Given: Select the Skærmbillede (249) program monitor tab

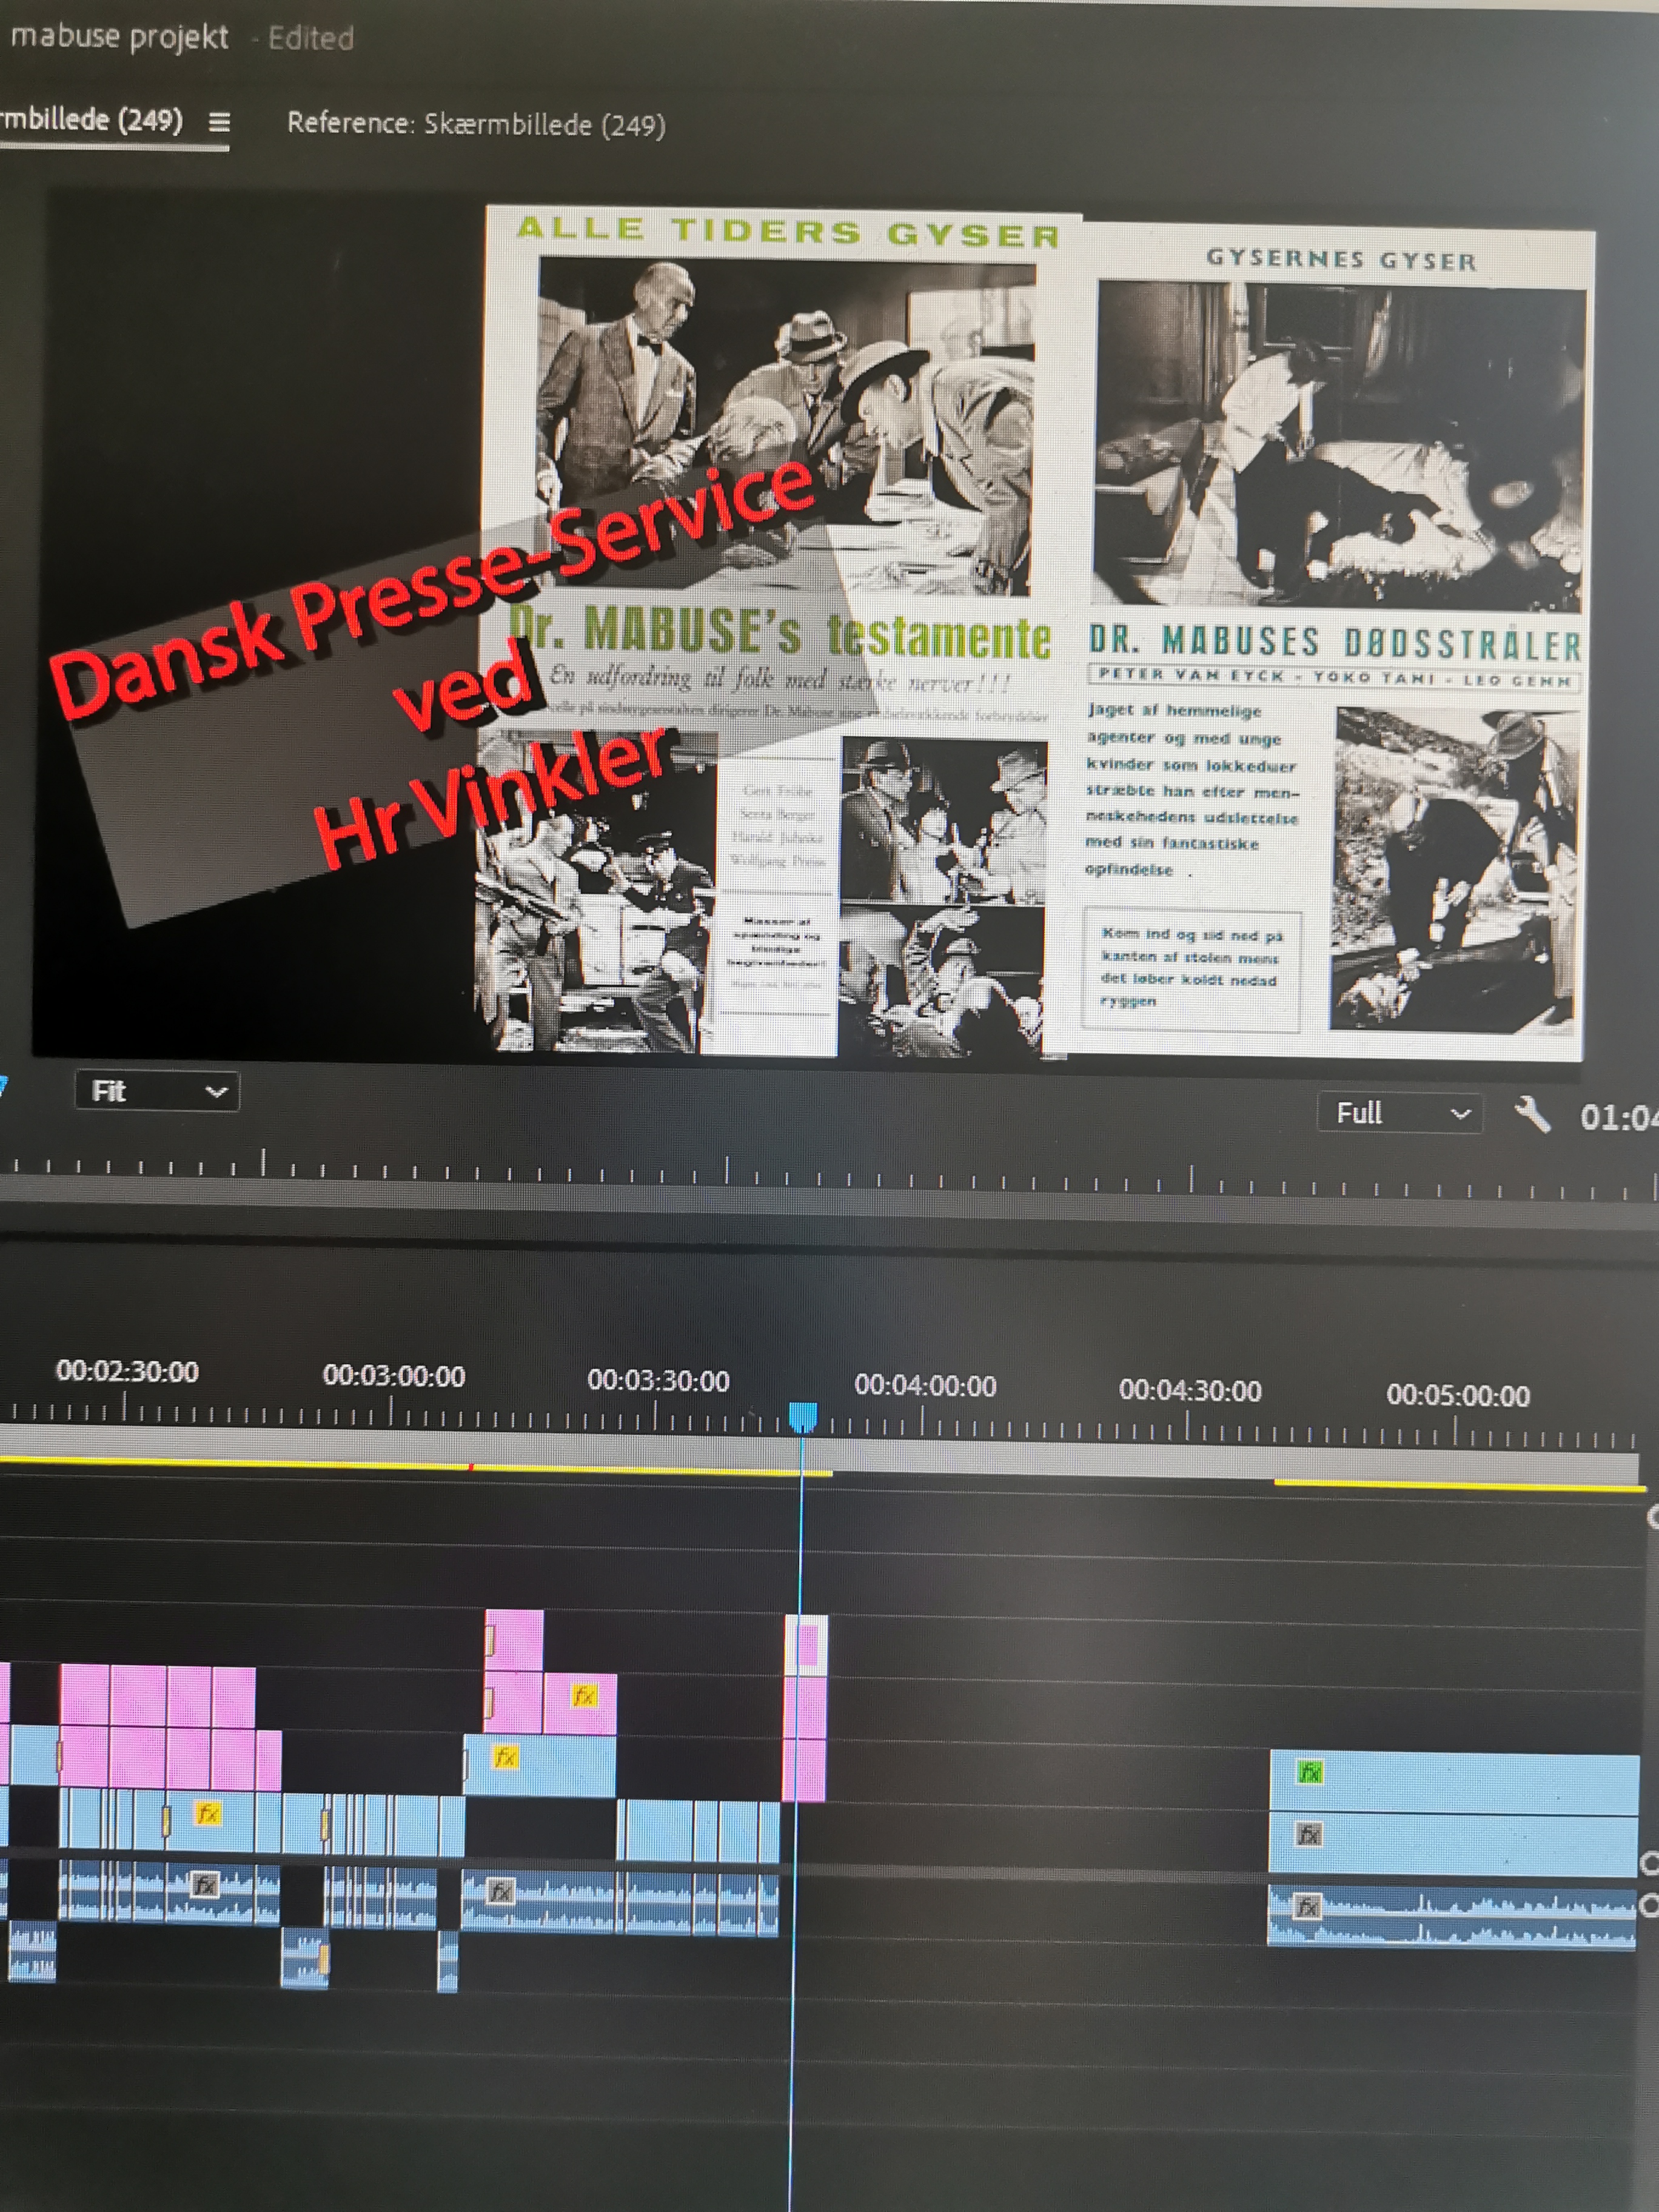Looking at the screenshot, I should point(93,120).
